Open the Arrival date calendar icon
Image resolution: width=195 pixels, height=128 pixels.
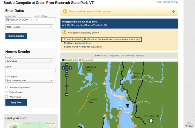pyautogui.click(x=7, y=20)
